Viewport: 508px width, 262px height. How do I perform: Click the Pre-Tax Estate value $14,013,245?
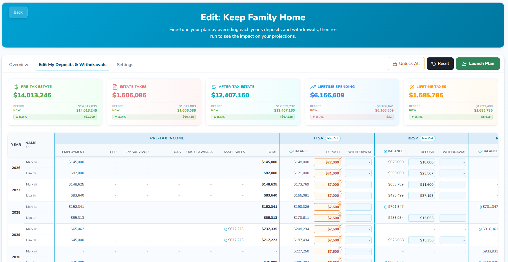pos(32,95)
